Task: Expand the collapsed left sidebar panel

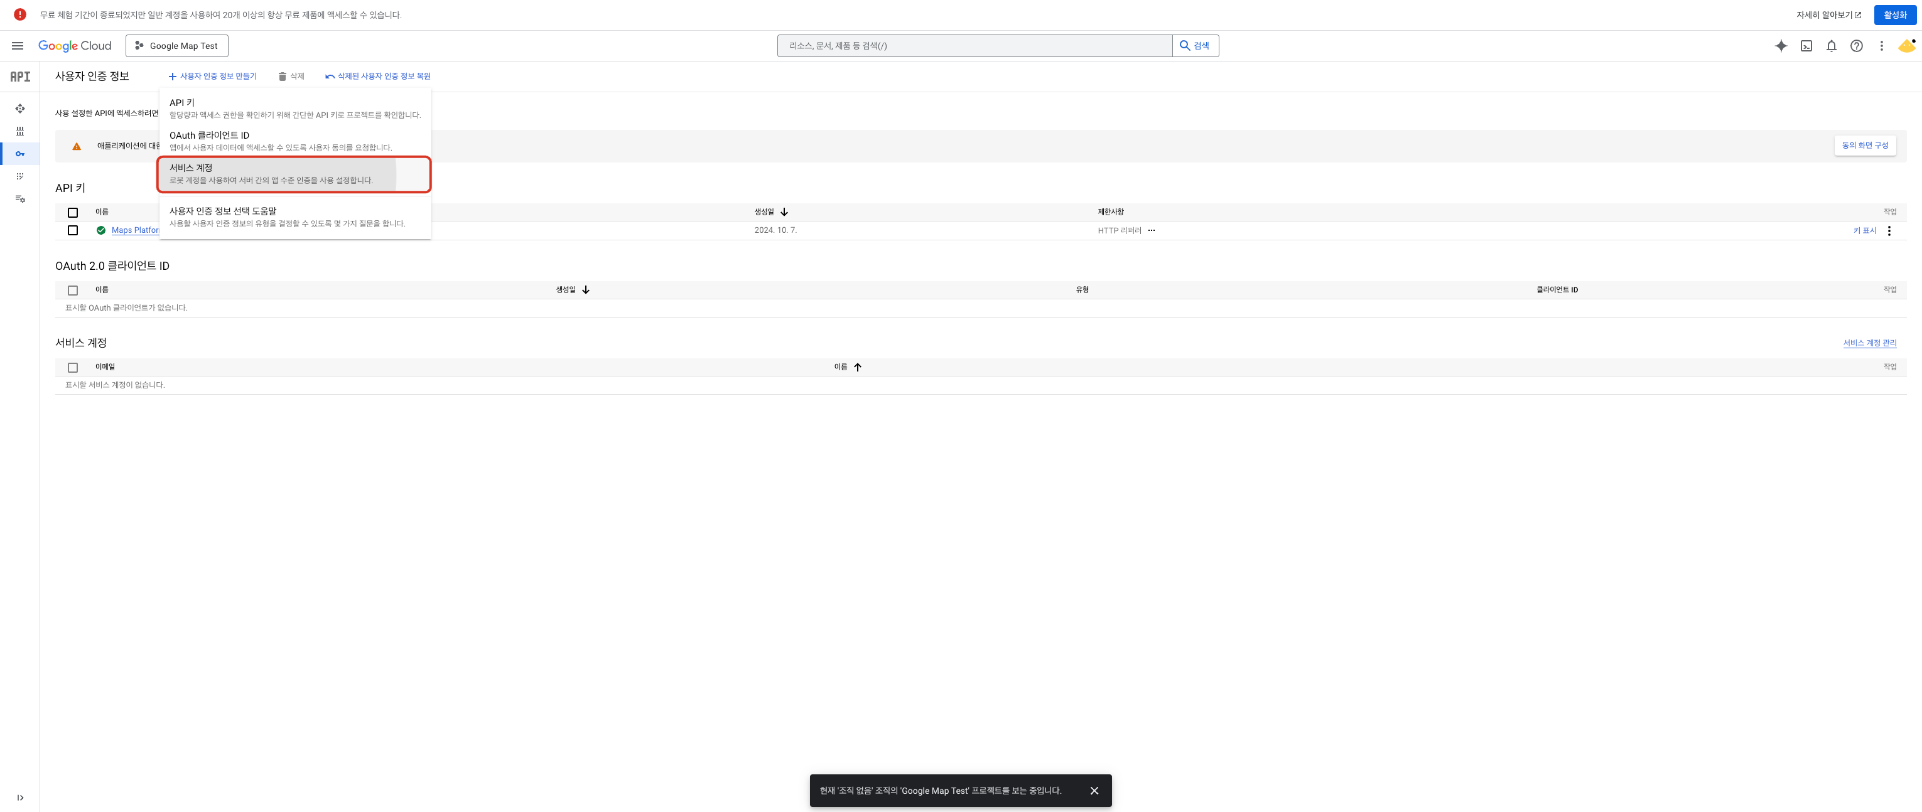Action: pos(20,797)
